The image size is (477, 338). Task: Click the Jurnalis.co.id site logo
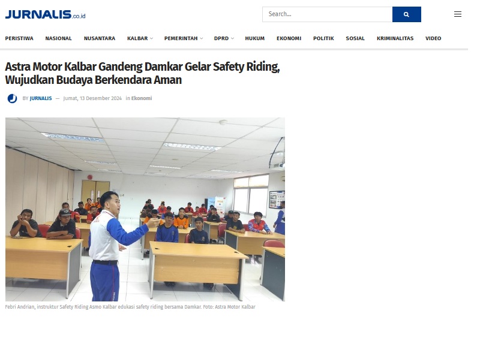click(46, 14)
